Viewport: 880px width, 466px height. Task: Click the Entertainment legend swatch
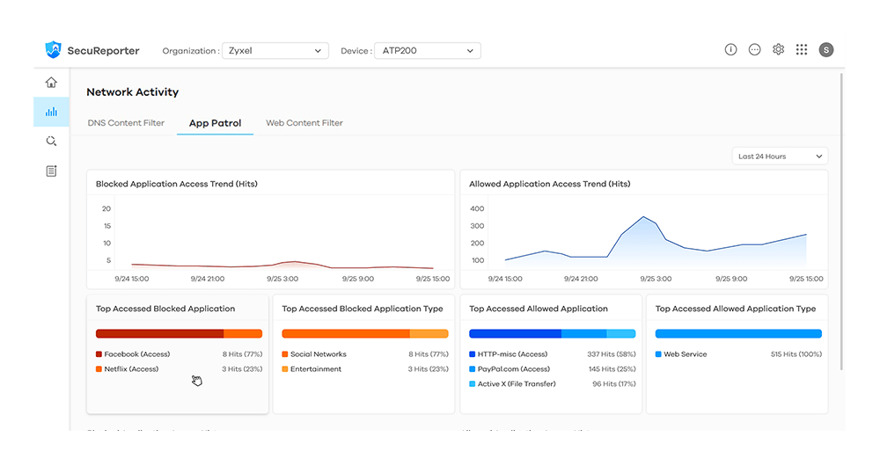coord(285,369)
